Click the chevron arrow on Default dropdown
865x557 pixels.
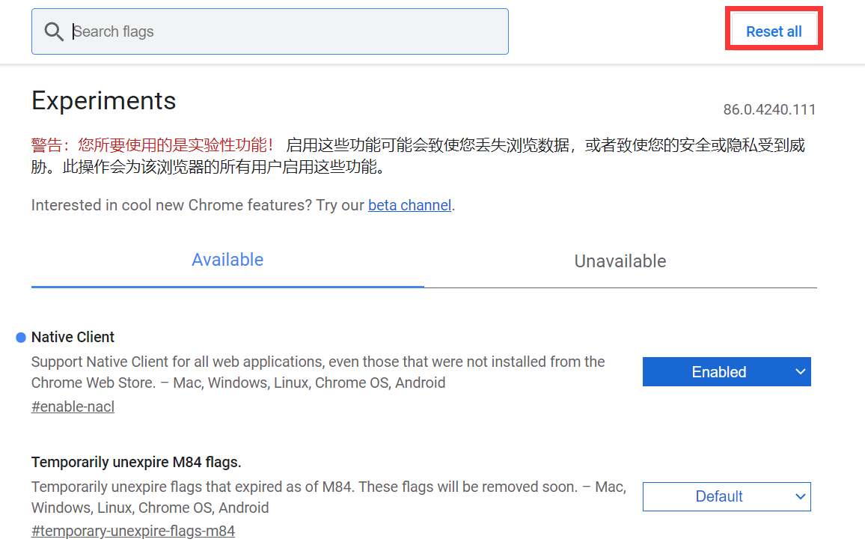(800, 496)
